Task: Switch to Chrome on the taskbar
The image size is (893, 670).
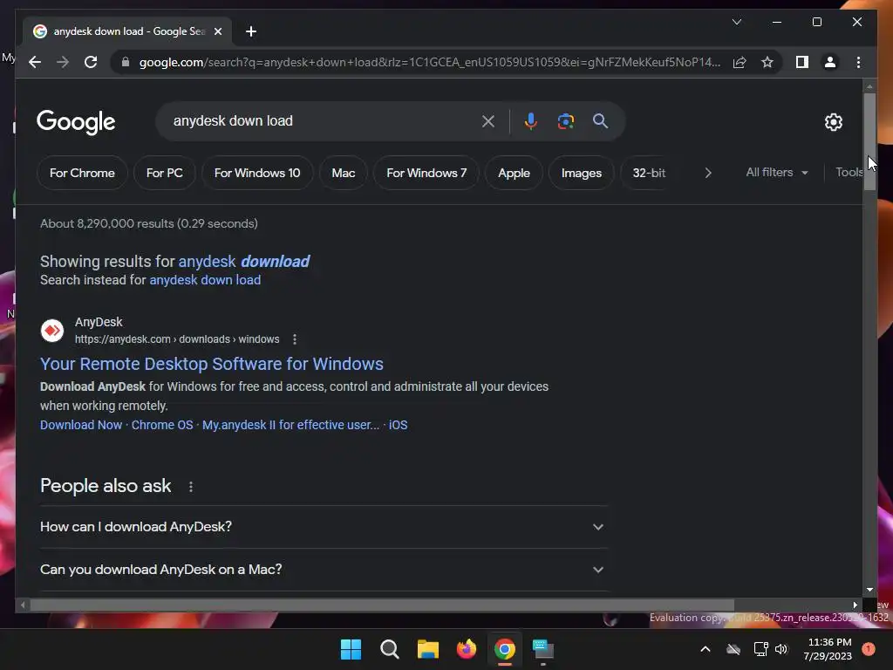Action: 505,649
